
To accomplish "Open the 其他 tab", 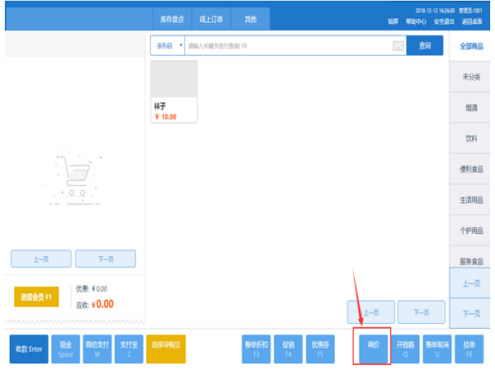I will (x=250, y=19).
